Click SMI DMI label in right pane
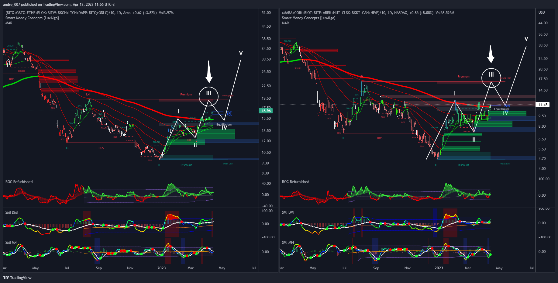558x283 pixels. tap(288, 212)
